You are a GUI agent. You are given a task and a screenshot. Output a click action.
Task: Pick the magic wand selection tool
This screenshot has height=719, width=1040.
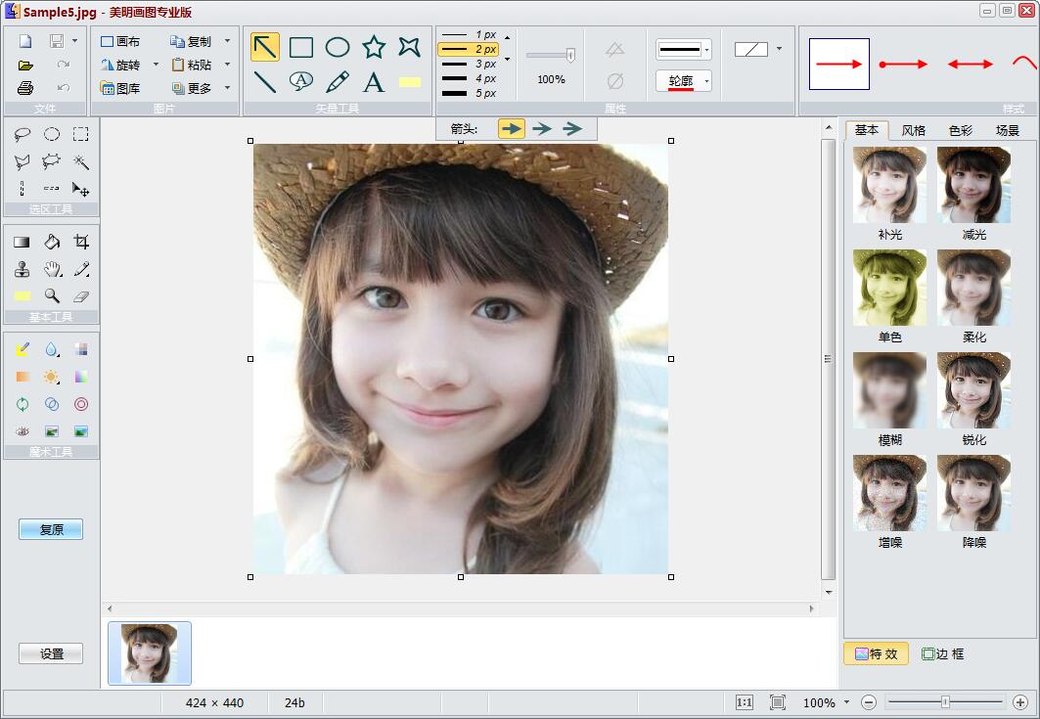(x=81, y=161)
